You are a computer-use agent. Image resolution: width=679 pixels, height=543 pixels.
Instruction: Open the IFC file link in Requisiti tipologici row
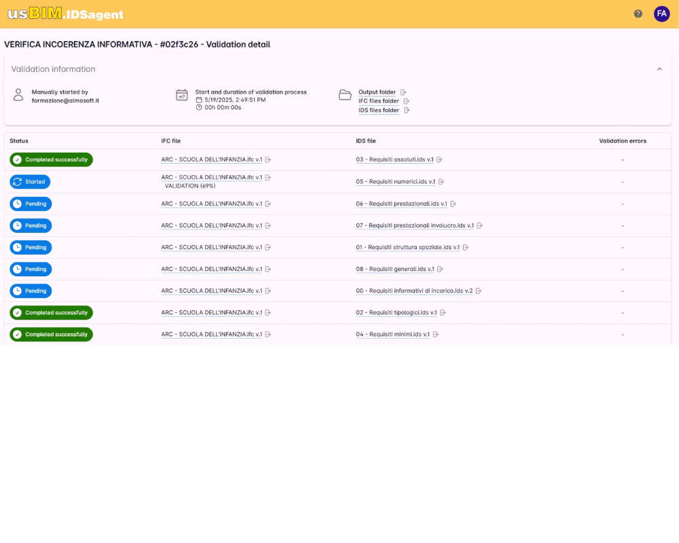coord(212,313)
